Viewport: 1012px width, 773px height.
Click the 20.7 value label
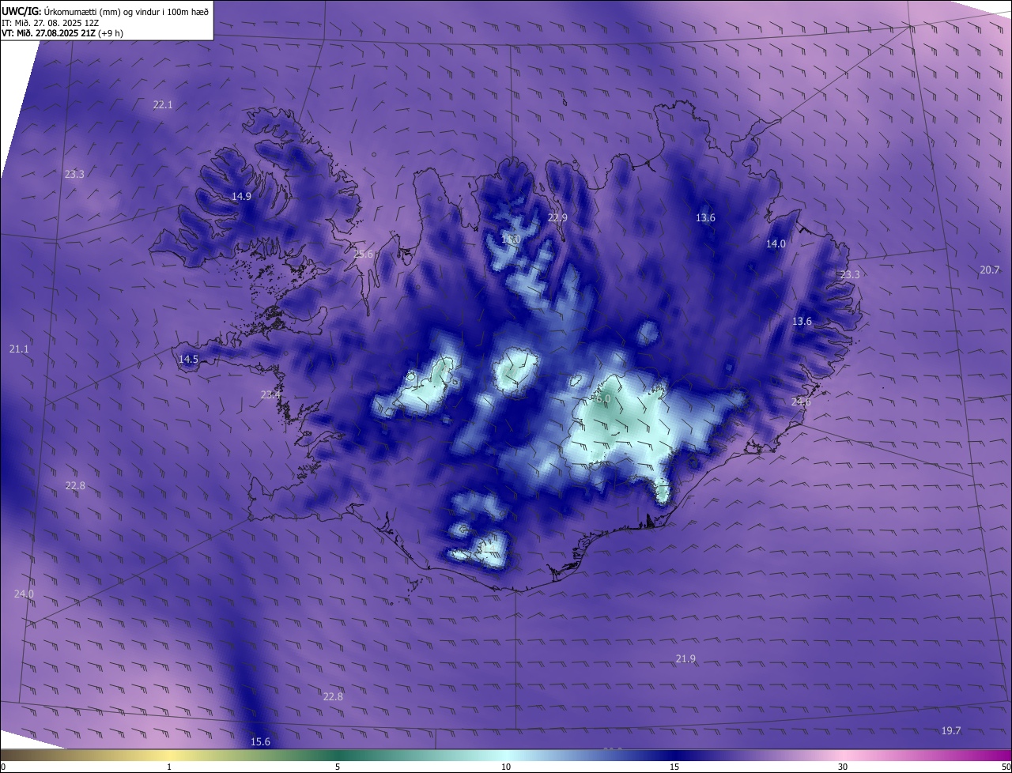click(990, 270)
